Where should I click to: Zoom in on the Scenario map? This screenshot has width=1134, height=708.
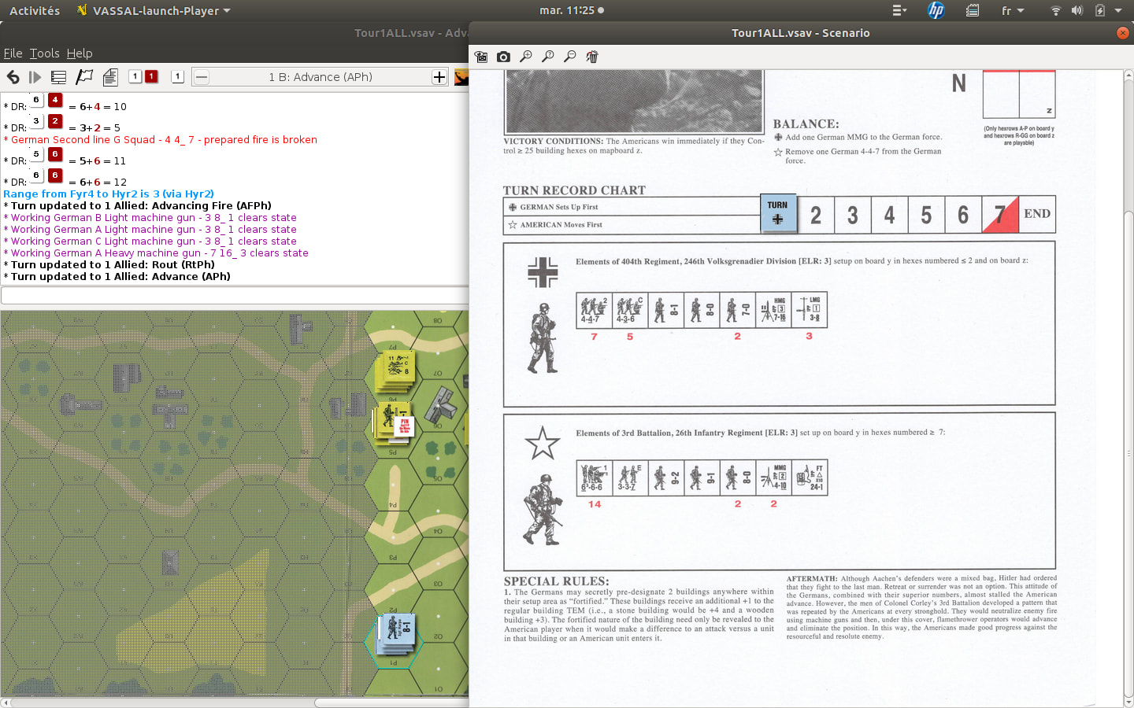click(526, 57)
